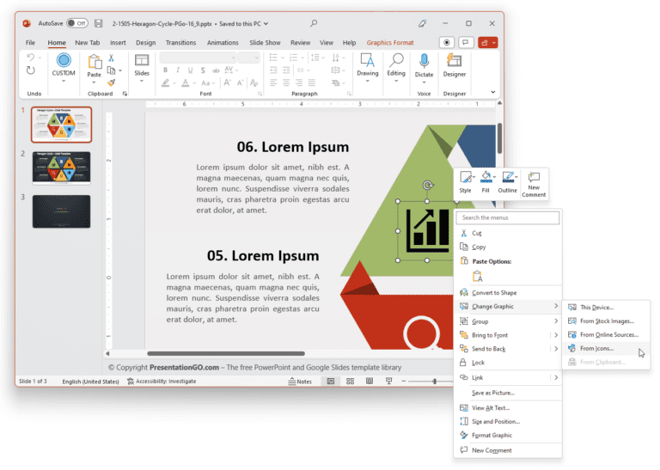Click the Fill bucket in mini toolbar
This screenshot has width=660, height=470.
486,182
